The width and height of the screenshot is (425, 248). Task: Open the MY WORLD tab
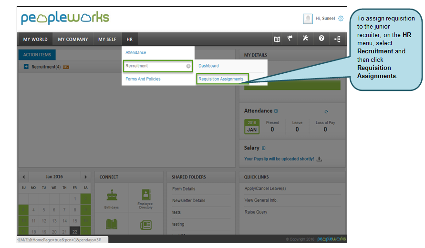35,39
